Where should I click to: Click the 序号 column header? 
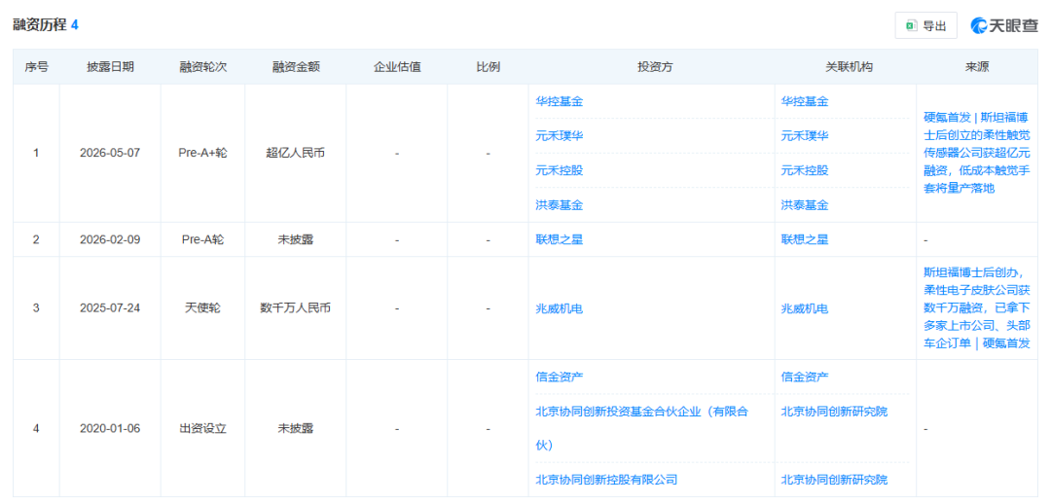[36, 67]
